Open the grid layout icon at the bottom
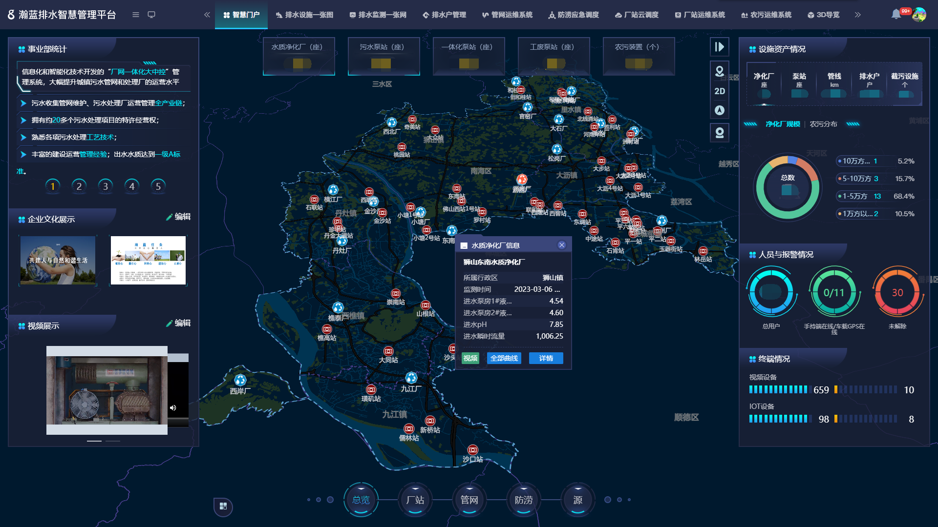938x527 pixels. (223, 506)
